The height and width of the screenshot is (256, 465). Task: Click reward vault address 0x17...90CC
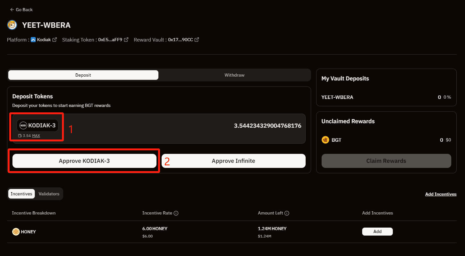(x=180, y=40)
